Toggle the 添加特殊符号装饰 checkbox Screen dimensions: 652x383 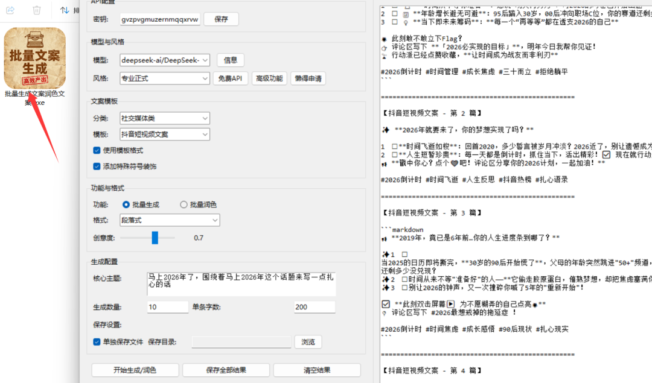pyautogui.click(x=97, y=166)
